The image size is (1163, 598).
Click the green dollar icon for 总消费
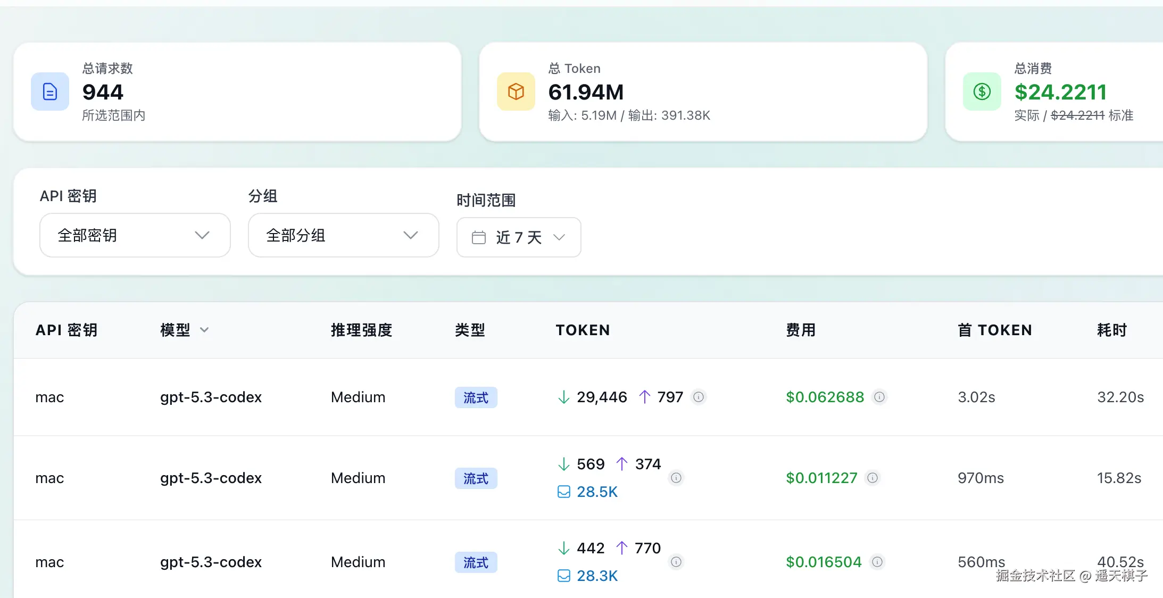coord(982,92)
